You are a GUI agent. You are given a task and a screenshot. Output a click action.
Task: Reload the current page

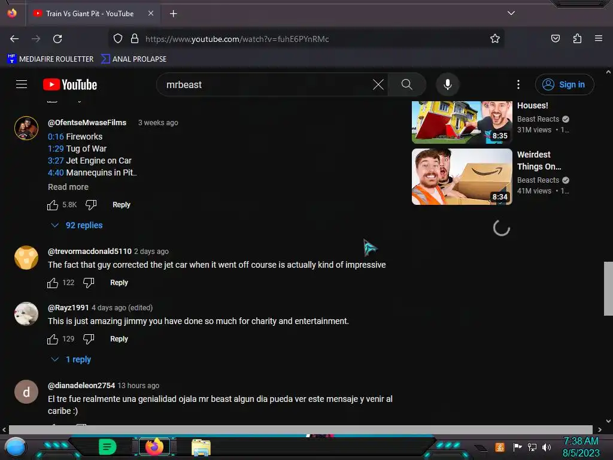click(x=57, y=39)
